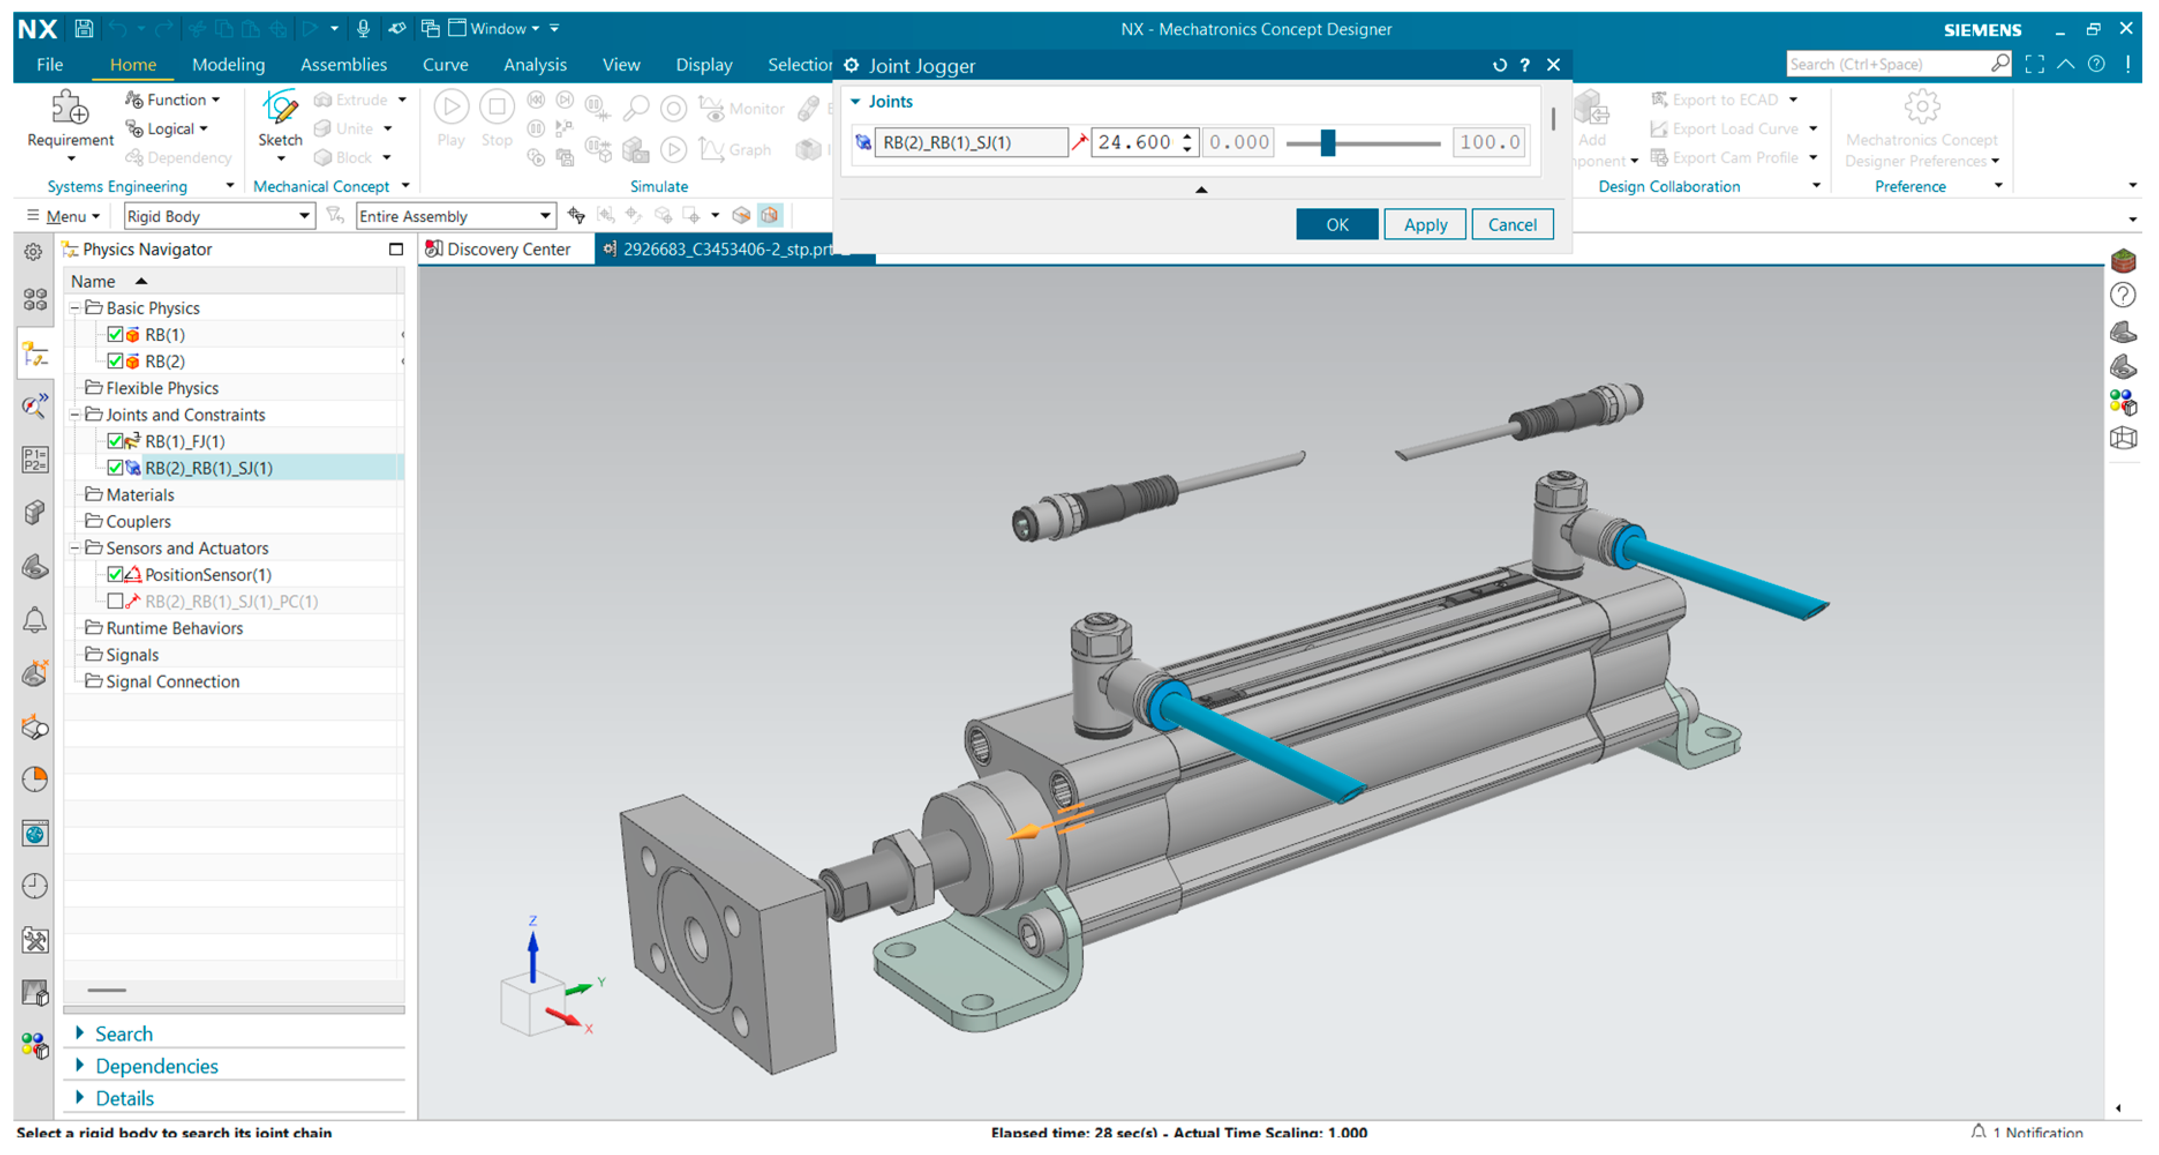Image resolution: width=2159 pixels, height=1155 pixels.
Task: Uncheck the RB(1) rigid body checkbox
Action: (x=115, y=334)
